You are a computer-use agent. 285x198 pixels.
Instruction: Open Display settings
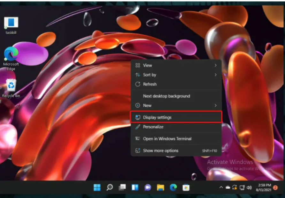[158, 117]
